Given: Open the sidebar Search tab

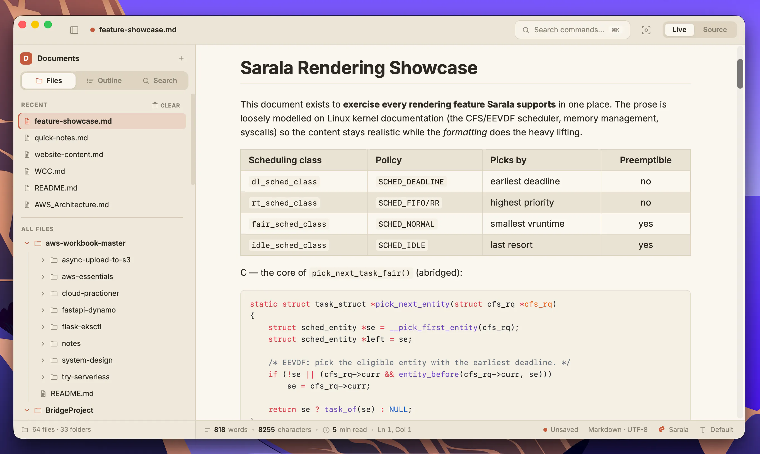Looking at the screenshot, I should 160,80.
